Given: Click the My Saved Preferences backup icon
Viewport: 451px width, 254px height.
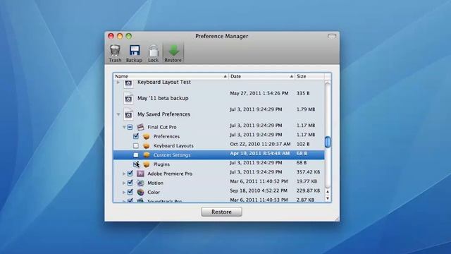Looking at the screenshot, I should tap(128, 114).
